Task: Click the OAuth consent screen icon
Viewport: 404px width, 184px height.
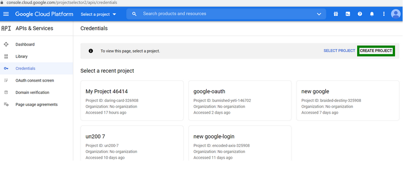Action: (x=6, y=81)
